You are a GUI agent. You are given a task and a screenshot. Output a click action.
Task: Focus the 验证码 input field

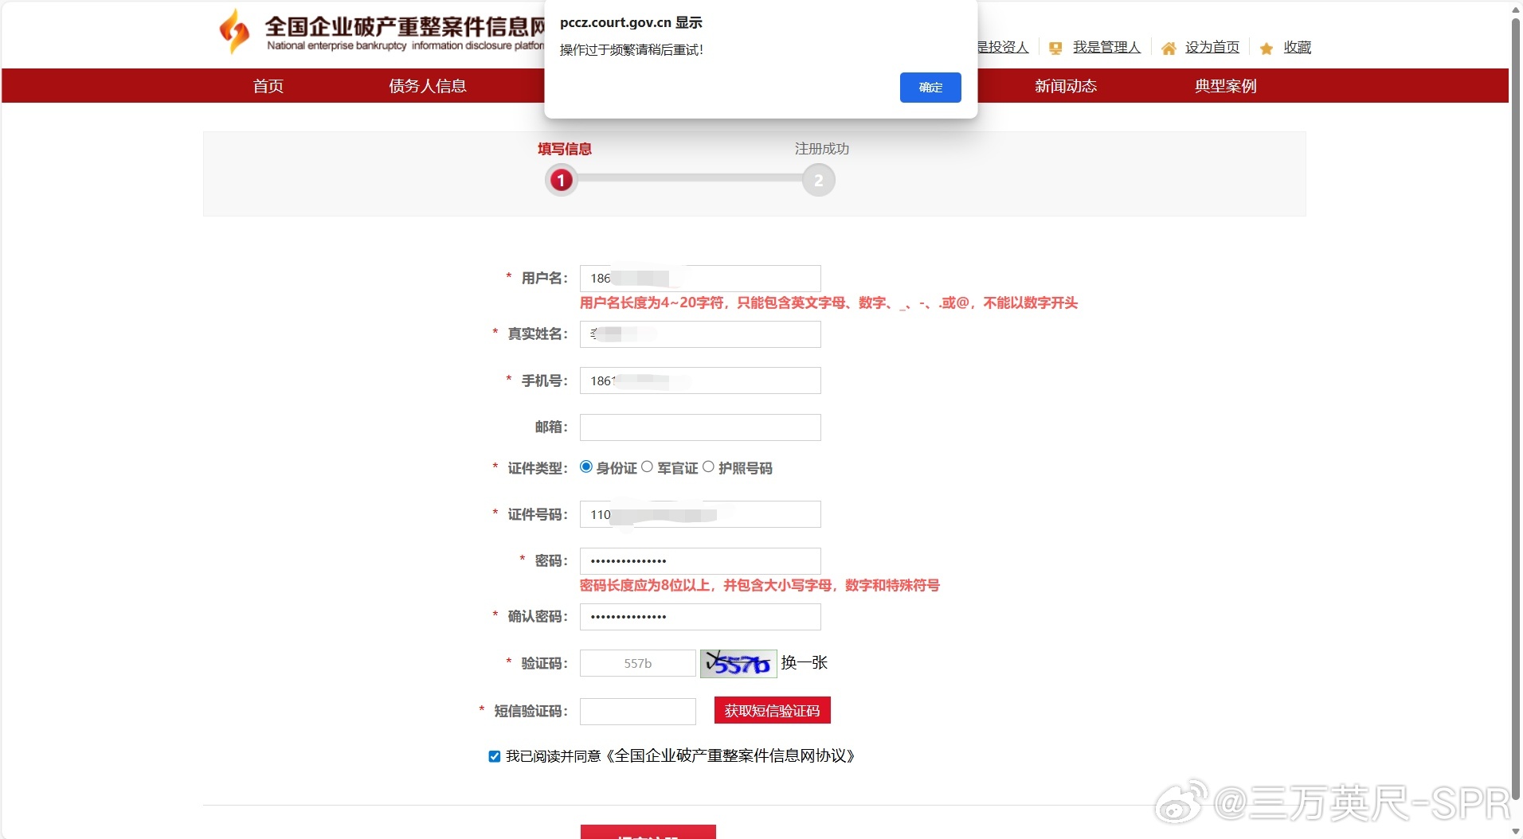tap(638, 663)
